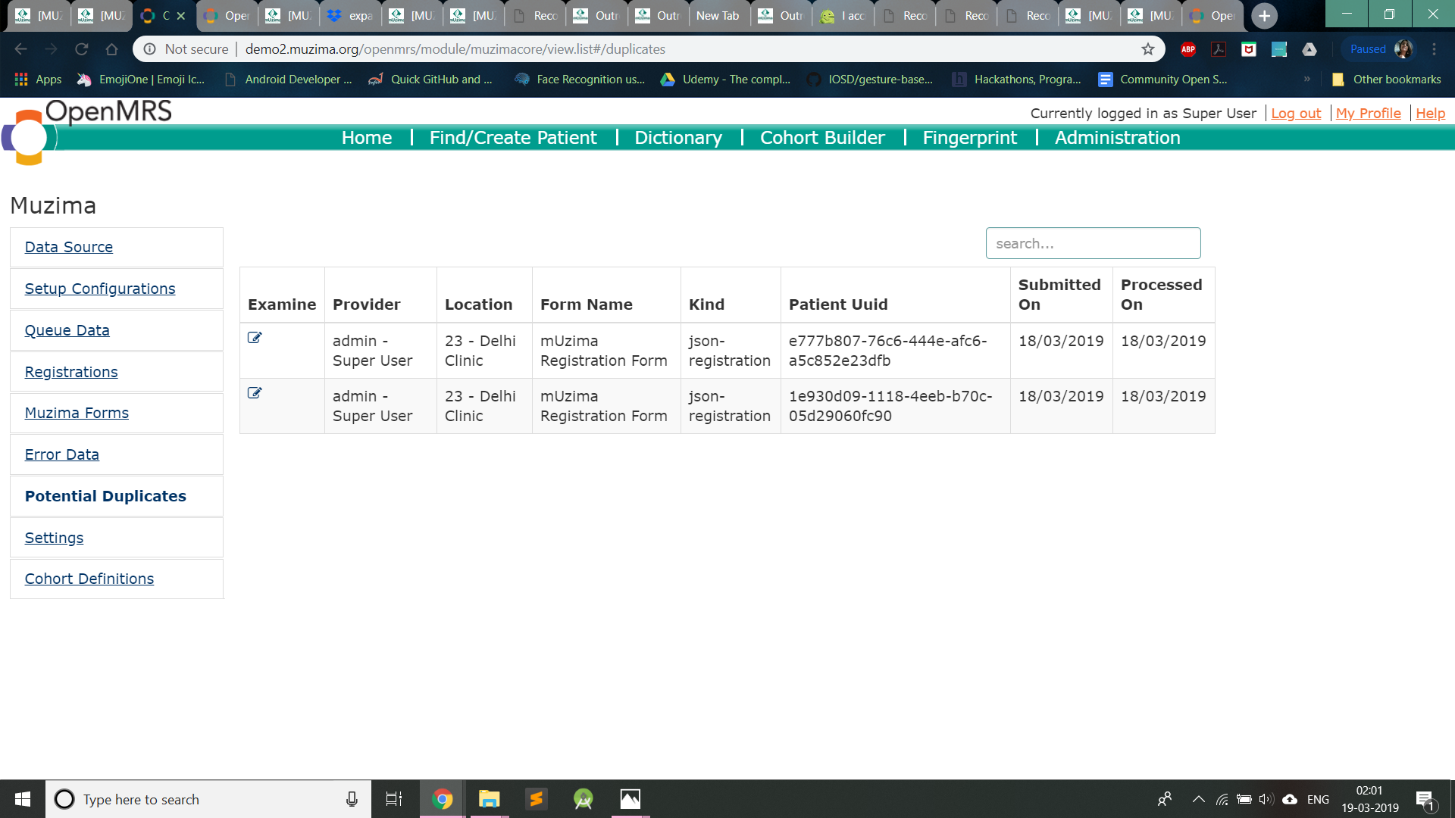Show hidden system tray icons
The height and width of the screenshot is (818, 1455).
1199,799
